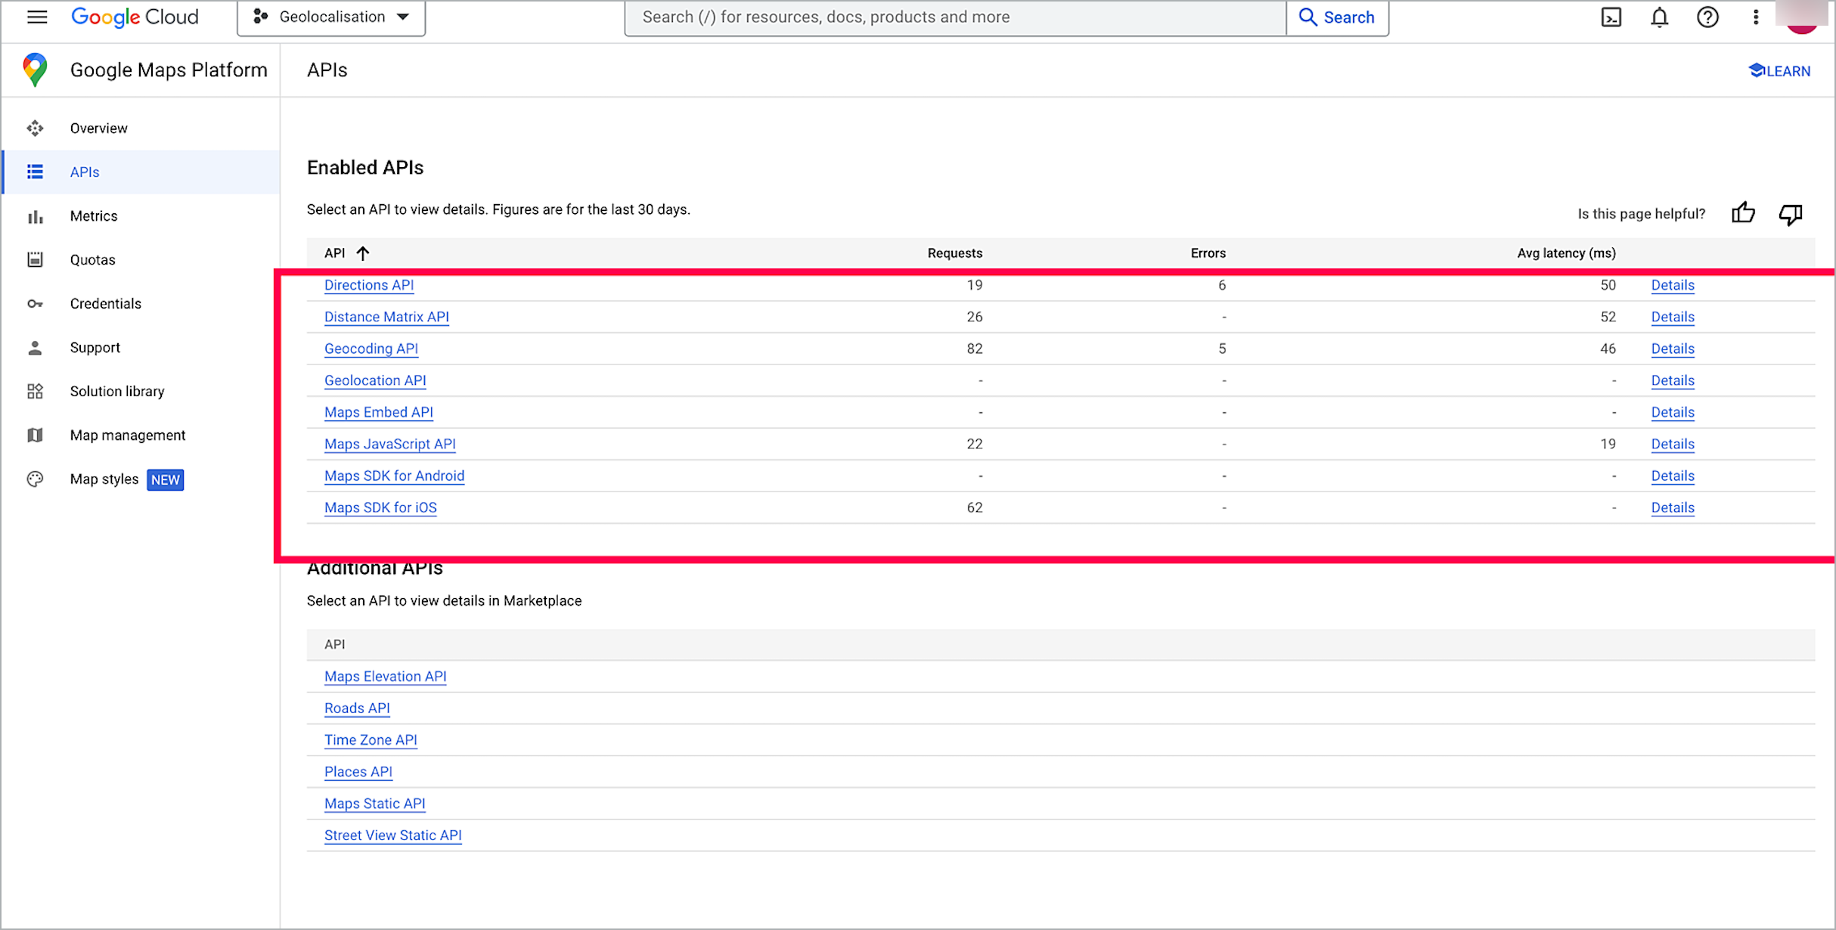Screen dimensions: 1836x930
Task: Open the Roads API link
Action: pyautogui.click(x=357, y=708)
